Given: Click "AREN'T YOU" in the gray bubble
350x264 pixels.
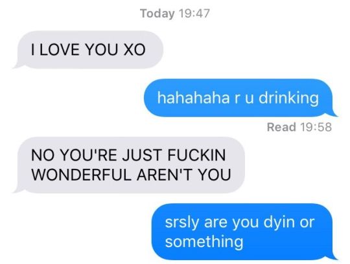Looking at the screenshot, I should point(183,175).
